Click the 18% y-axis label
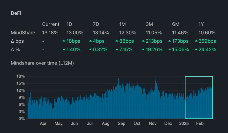The height and width of the screenshot is (133, 228). tap(20, 76)
